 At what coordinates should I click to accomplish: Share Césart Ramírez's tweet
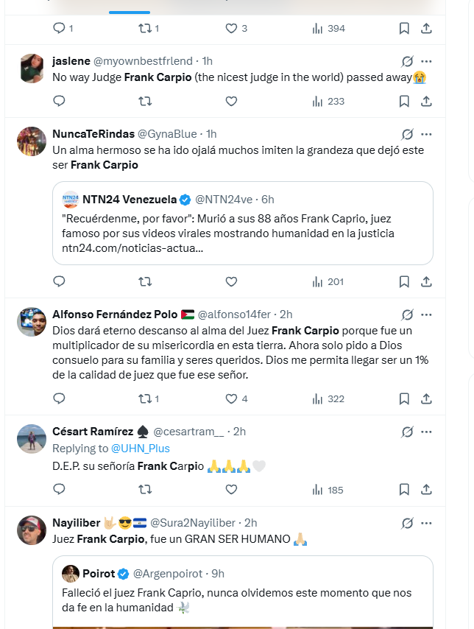pyautogui.click(x=426, y=490)
